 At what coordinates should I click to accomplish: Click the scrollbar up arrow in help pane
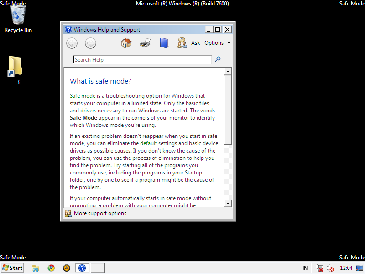(228, 72)
